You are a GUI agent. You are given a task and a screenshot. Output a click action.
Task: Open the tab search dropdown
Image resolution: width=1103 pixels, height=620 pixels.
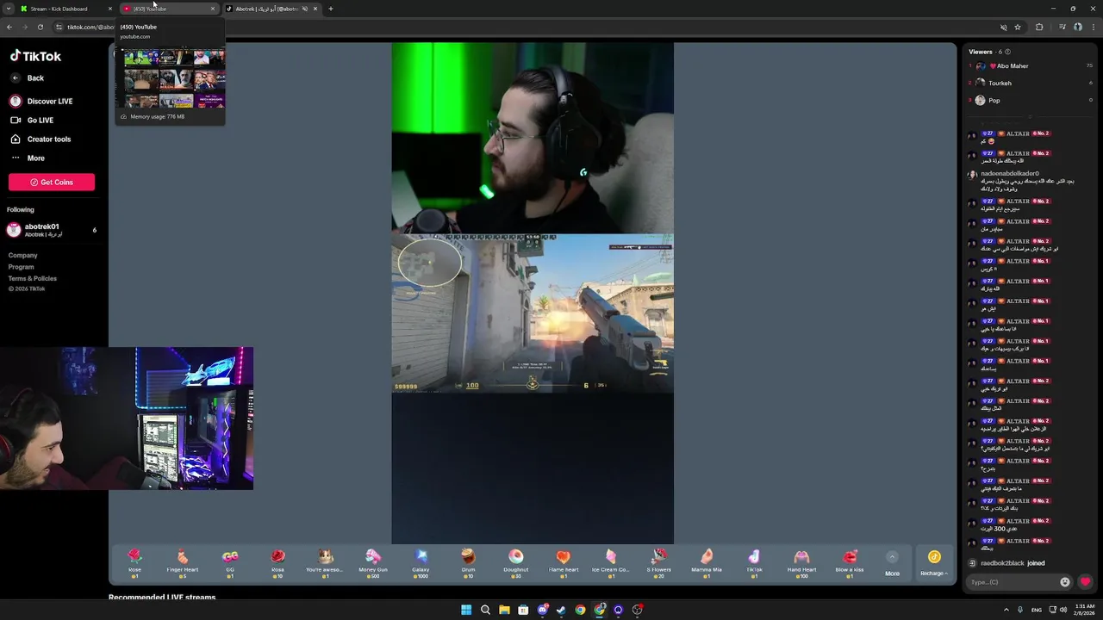8,9
